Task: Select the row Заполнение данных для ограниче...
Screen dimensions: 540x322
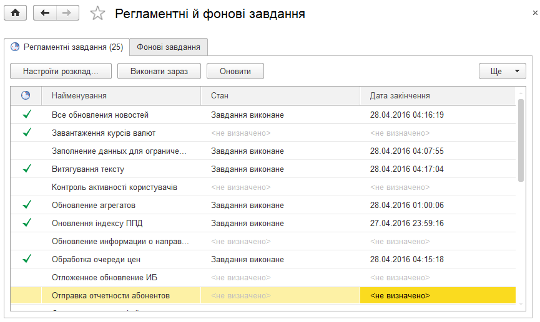Action: click(x=263, y=151)
